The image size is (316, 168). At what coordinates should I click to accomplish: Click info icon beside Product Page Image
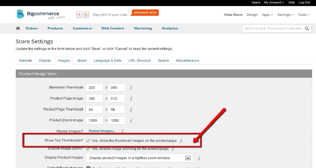click(131, 99)
